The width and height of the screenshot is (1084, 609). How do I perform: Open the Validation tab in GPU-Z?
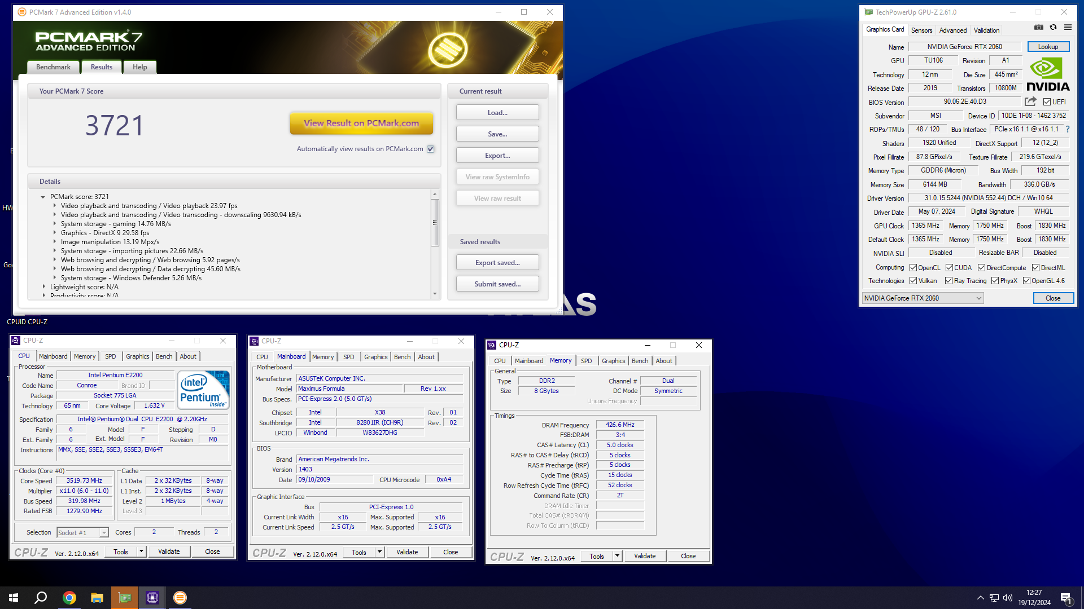click(x=986, y=30)
